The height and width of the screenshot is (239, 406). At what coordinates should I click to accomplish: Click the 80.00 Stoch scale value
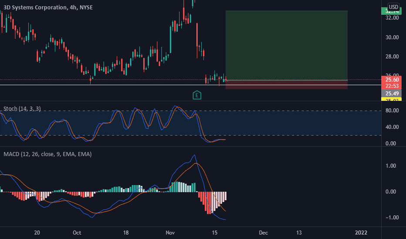click(x=392, y=110)
